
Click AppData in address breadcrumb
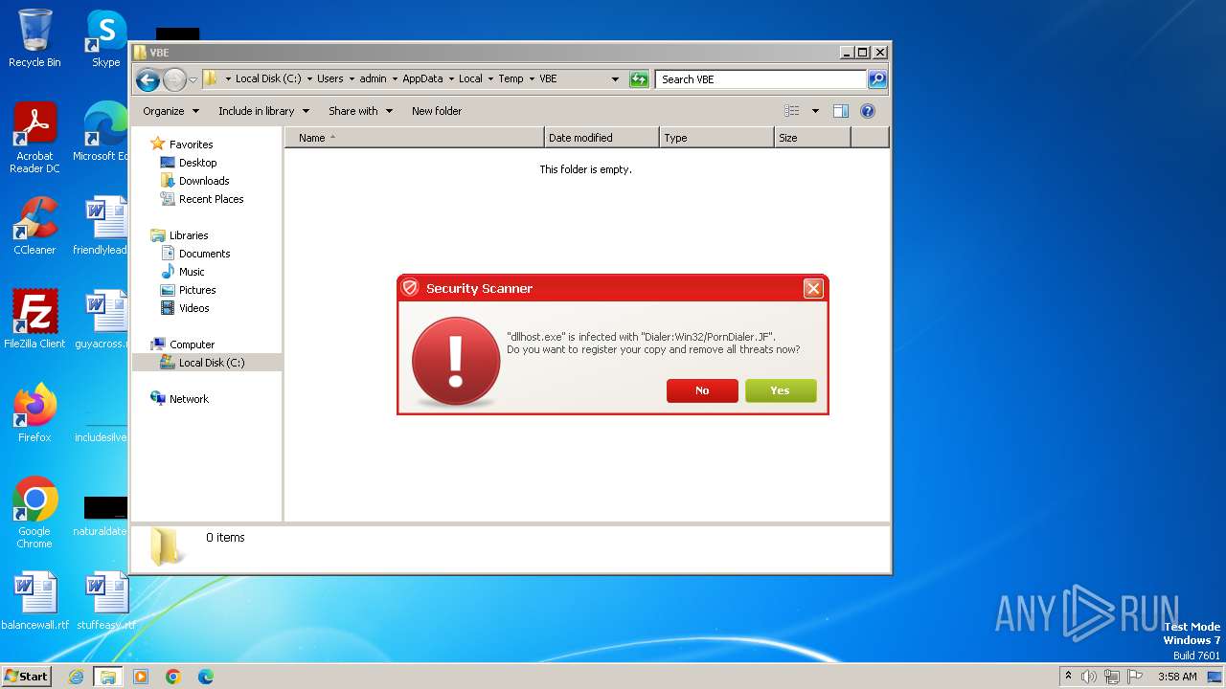[422, 79]
